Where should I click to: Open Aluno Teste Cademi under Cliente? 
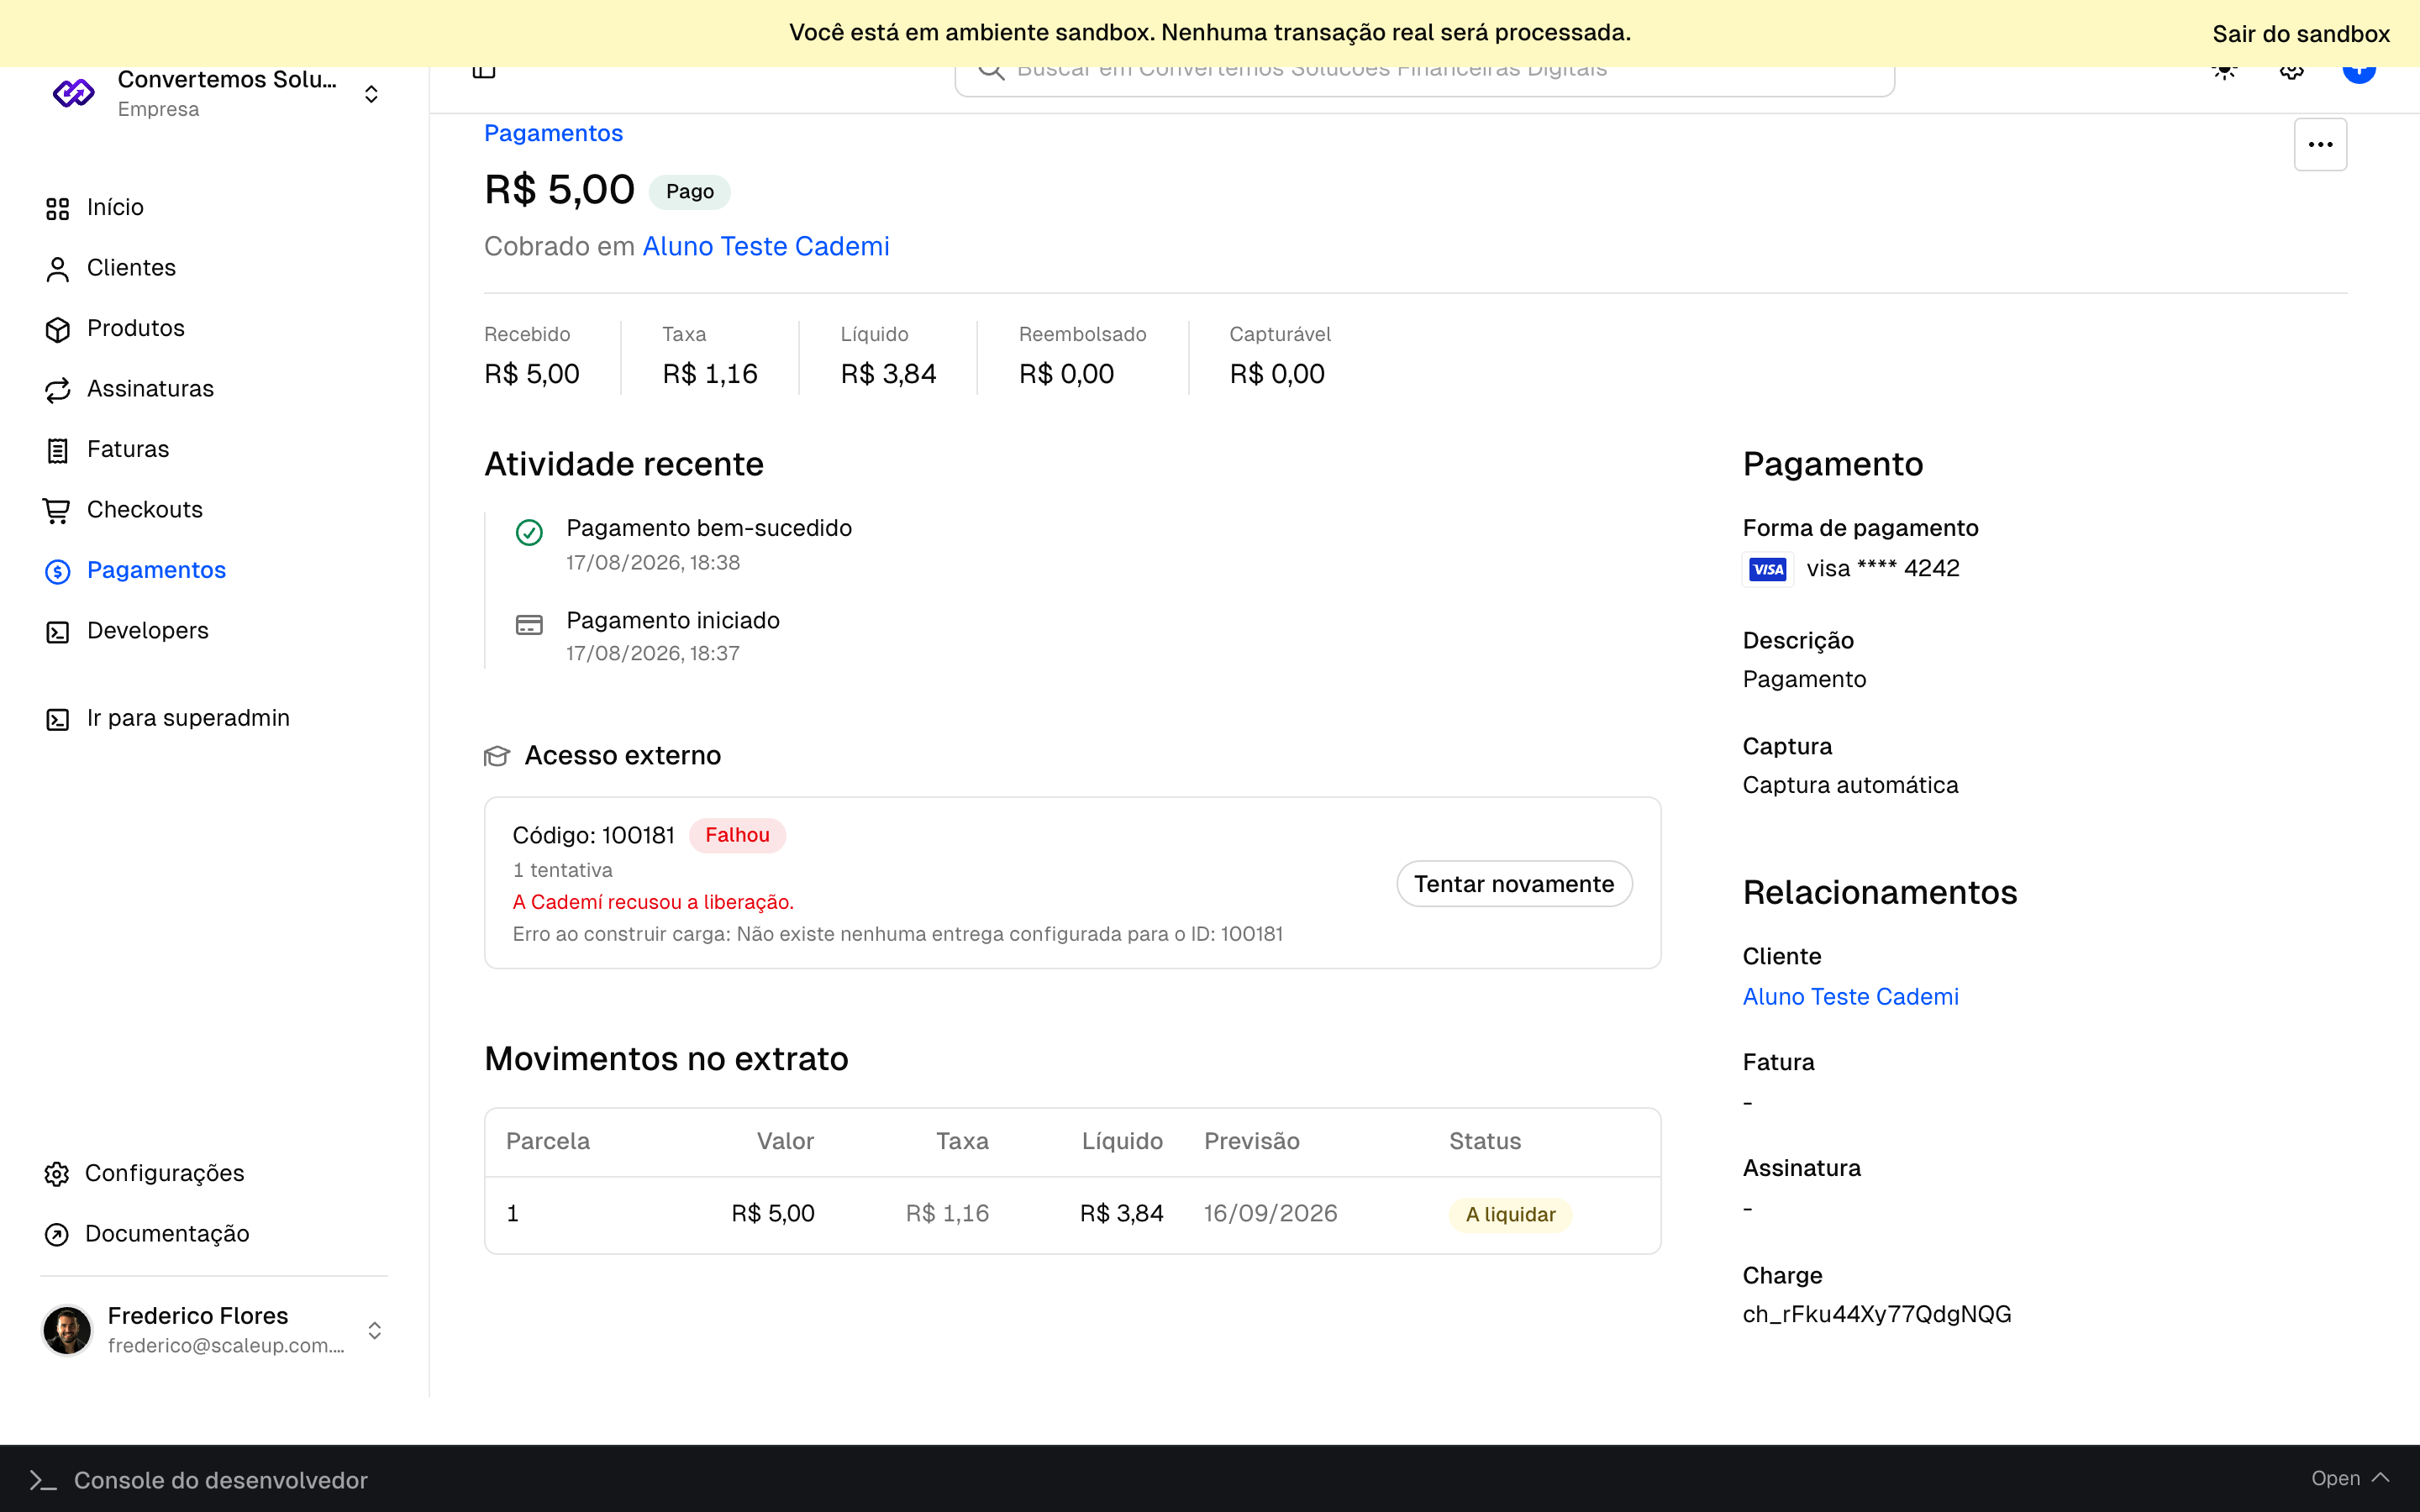coord(1850,996)
